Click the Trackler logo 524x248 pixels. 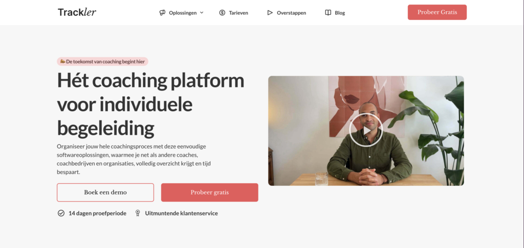tap(77, 12)
